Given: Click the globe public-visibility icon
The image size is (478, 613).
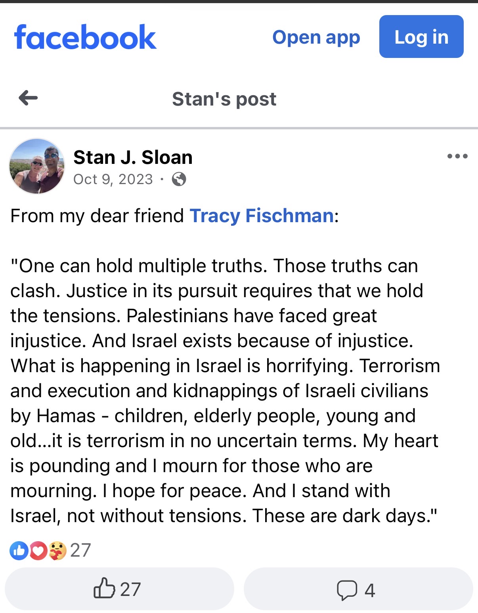Looking at the screenshot, I should click(x=179, y=179).
